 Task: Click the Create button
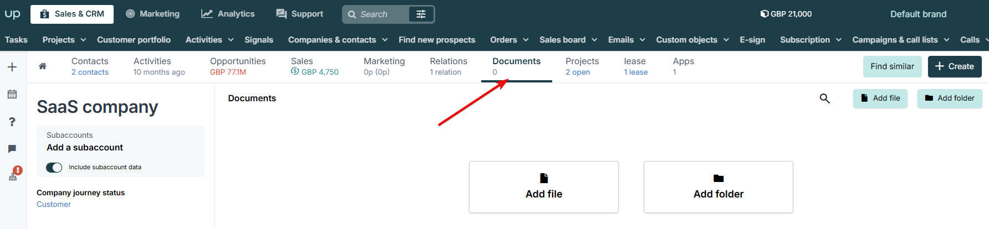[x=955, y=66]
